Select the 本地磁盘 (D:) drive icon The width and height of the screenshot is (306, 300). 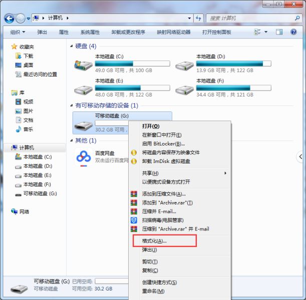click(x=185, y=66)
